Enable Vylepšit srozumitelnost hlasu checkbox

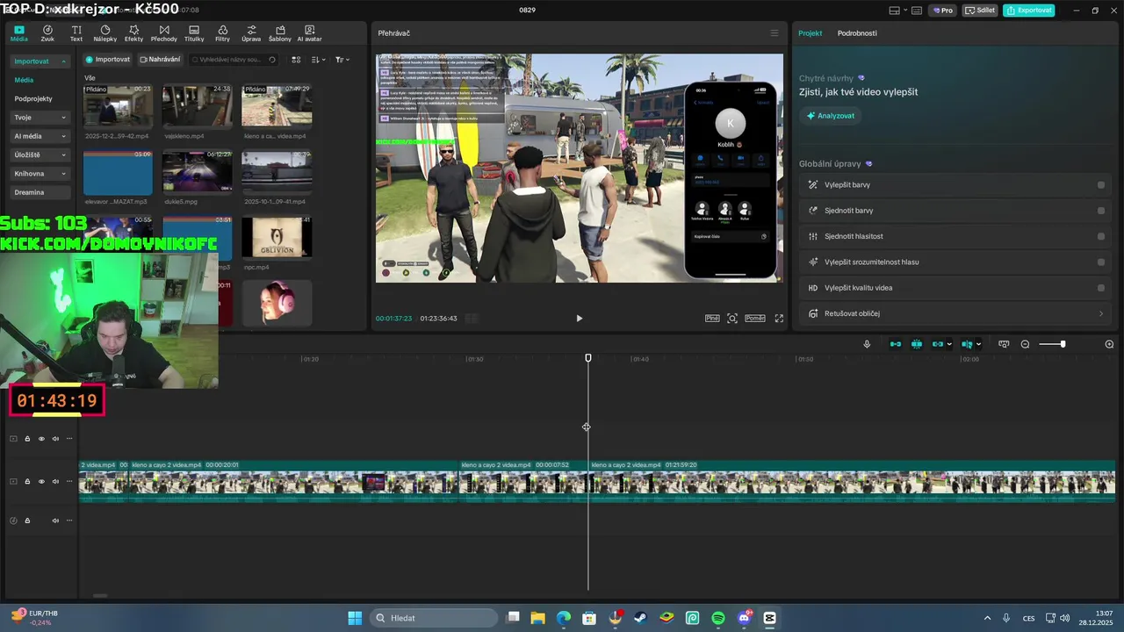[x=1101, y=262]
